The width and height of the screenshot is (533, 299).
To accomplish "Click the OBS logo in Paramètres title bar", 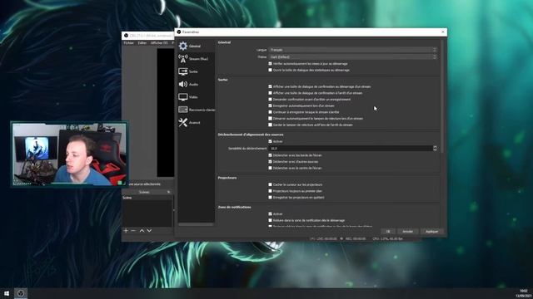I will click(179, 32).
